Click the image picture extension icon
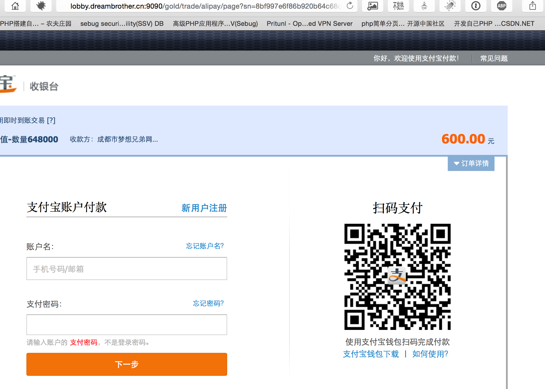This screenshot has width=545, height=389. (x=373, y=5)
